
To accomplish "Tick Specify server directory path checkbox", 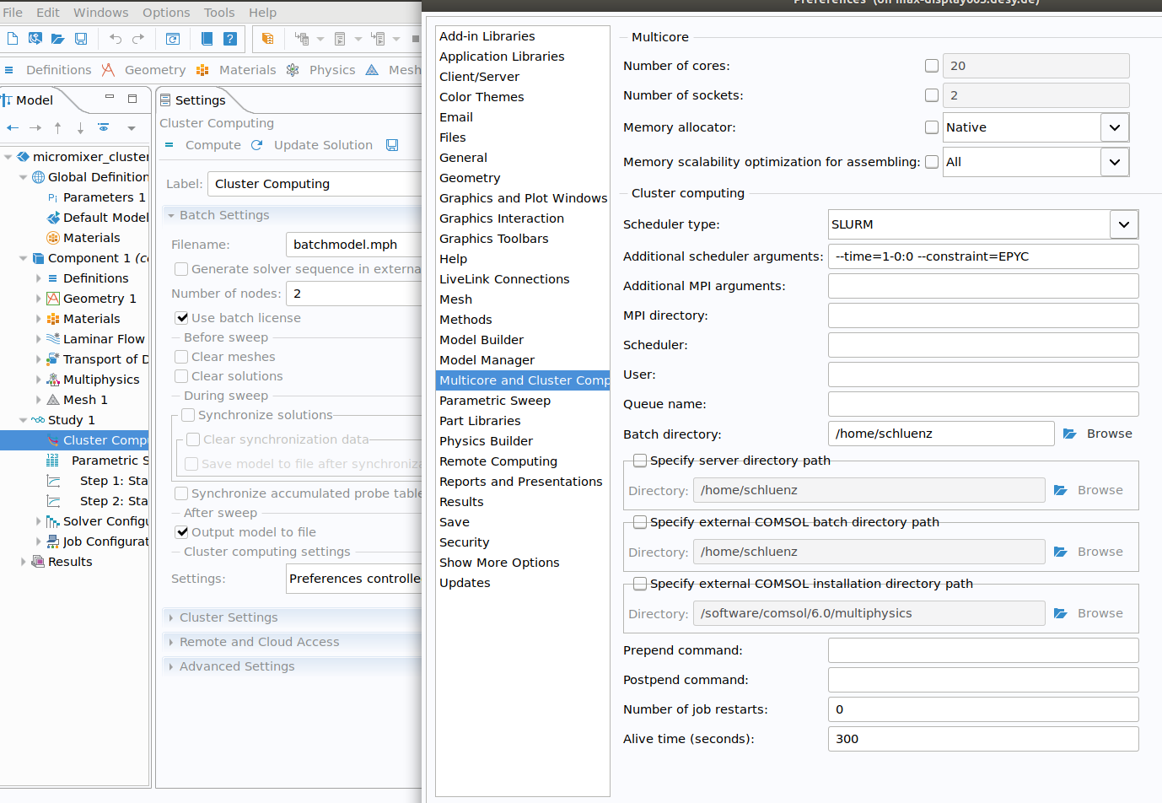I will click(x=640, y=461).
